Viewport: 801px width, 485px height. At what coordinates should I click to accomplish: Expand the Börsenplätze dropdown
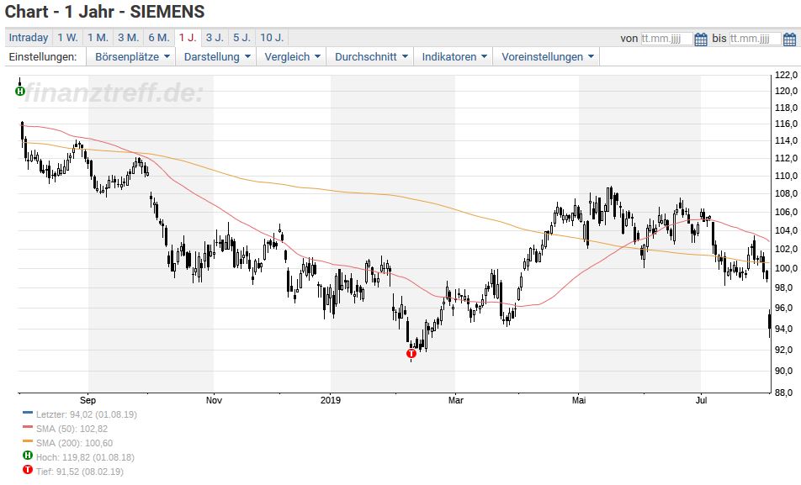point(132,56)
